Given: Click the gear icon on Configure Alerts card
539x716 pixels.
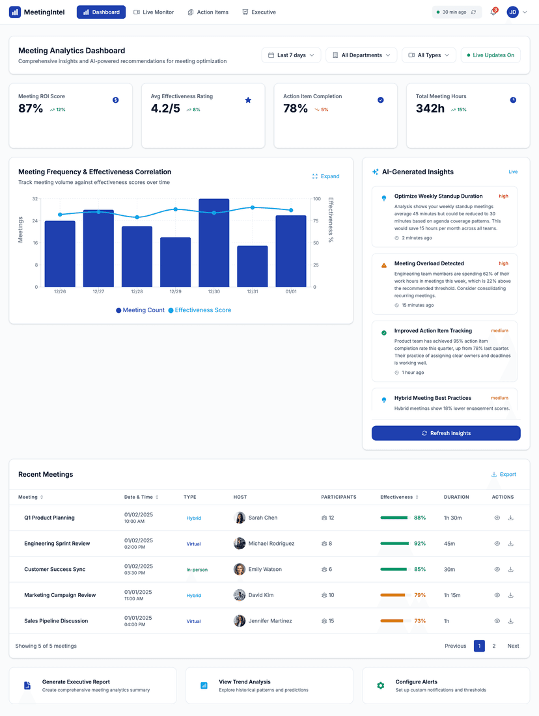Looking at the screenshot, I should [x=380, y=685].
